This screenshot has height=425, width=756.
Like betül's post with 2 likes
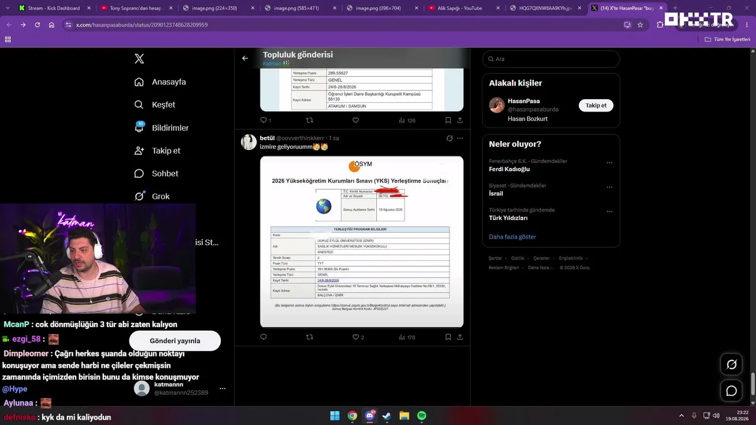click(358, 337)
